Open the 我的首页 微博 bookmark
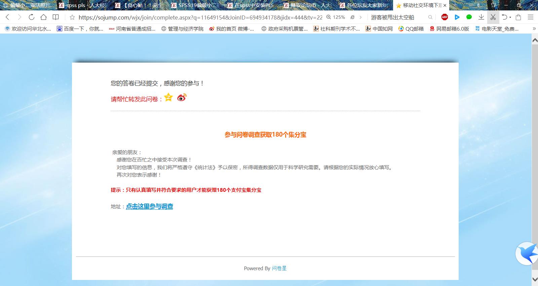 pos(231,29)
